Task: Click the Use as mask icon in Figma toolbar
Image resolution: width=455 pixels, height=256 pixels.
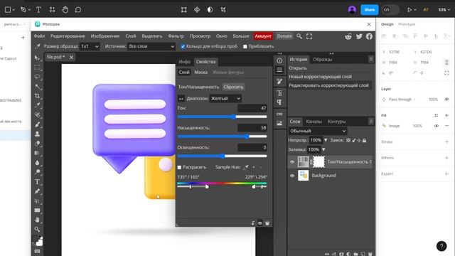Action: (x=210, y=9)
